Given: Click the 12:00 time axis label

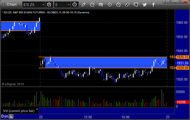Looking at the screenshot, I should pos(88,117).
